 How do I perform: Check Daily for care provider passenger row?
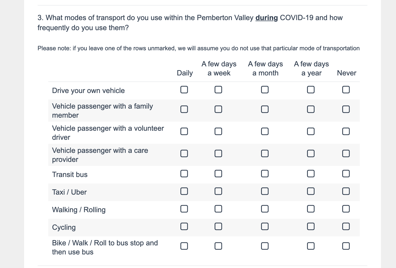point(184,154)
